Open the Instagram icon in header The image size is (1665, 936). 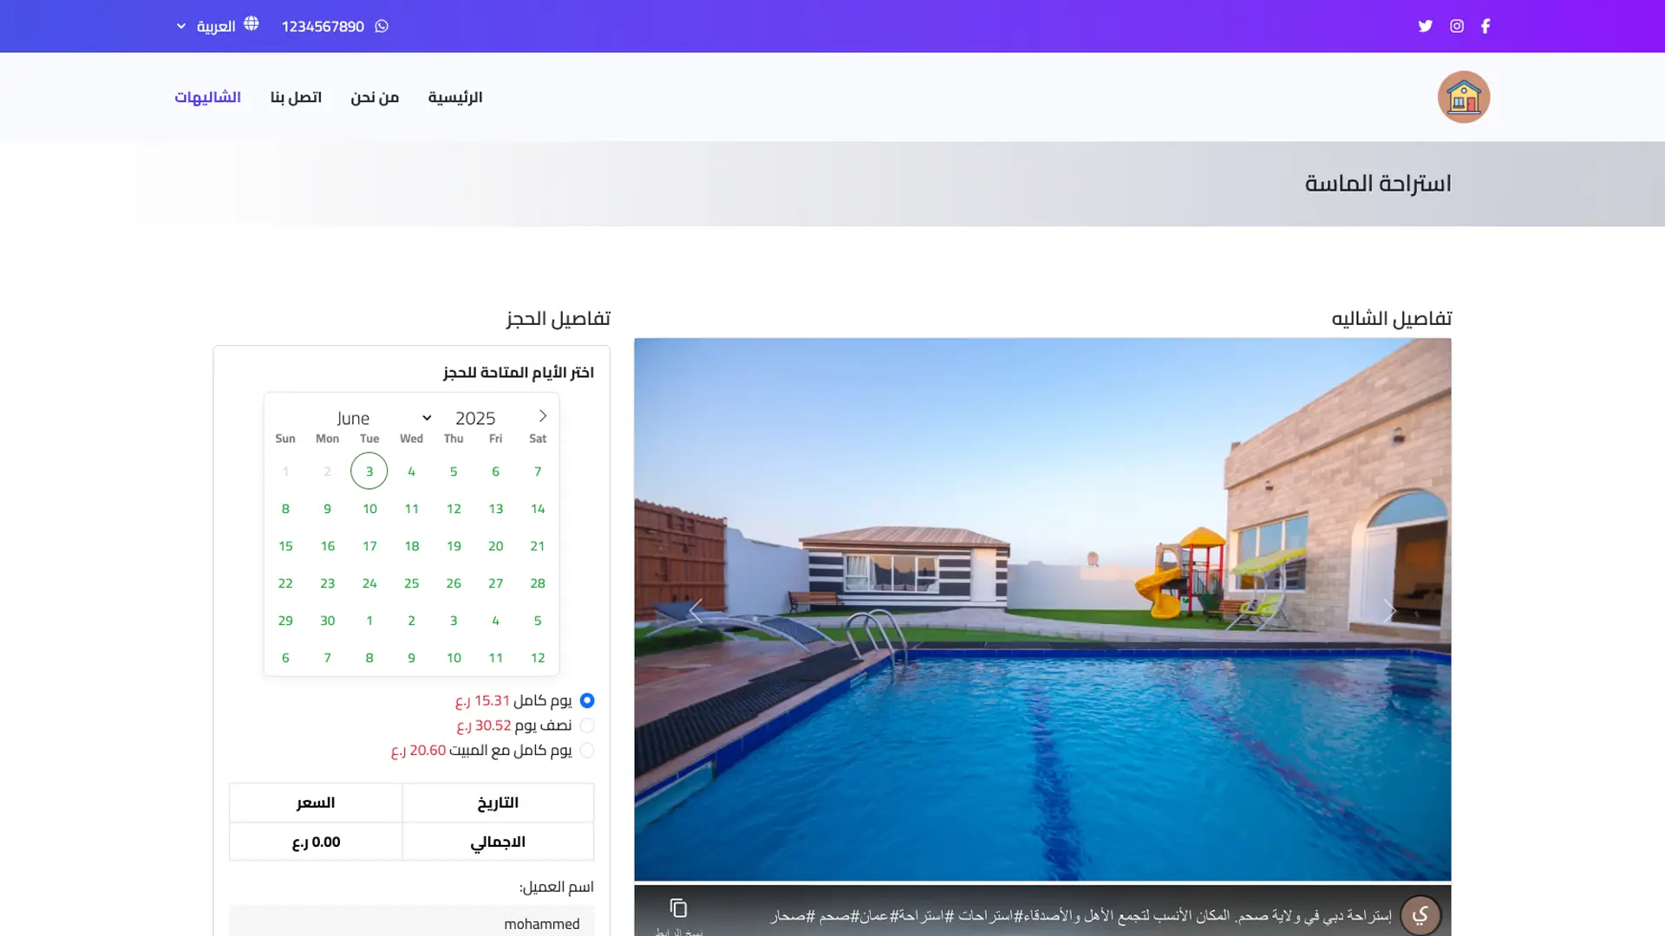1457,26
